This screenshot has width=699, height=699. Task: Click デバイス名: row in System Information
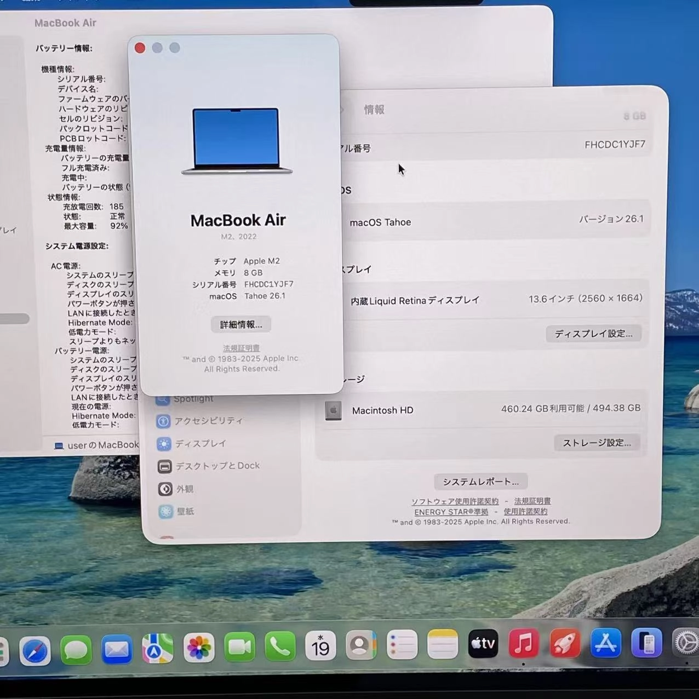[78, 89]
